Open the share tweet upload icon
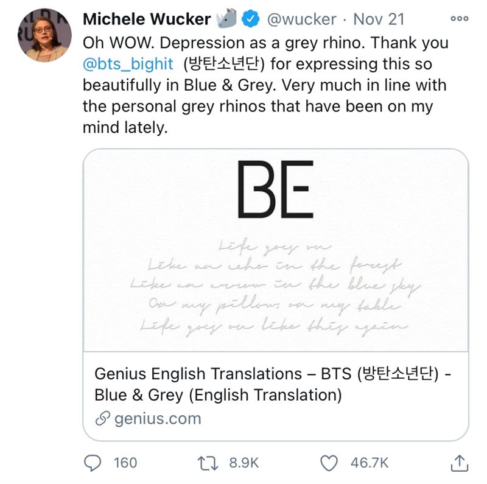Viewport: 487px width, 484px height. (x=460, y=463)
